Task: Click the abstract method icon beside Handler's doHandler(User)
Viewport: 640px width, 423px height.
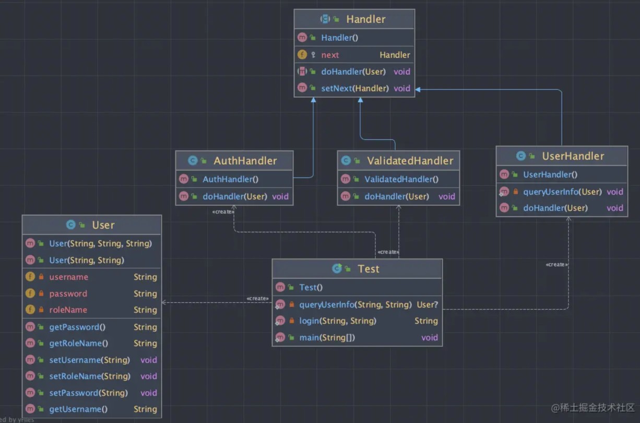Action: click(302, 72)
